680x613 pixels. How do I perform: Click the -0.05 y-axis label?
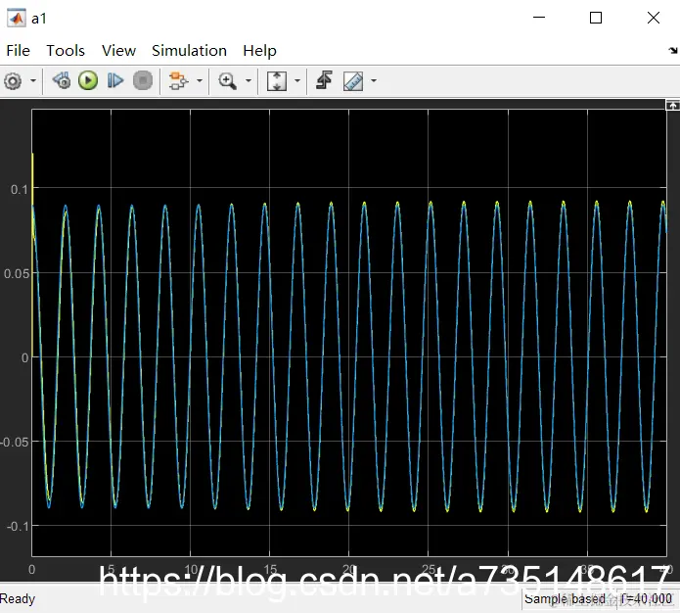(x=15, y=442)
